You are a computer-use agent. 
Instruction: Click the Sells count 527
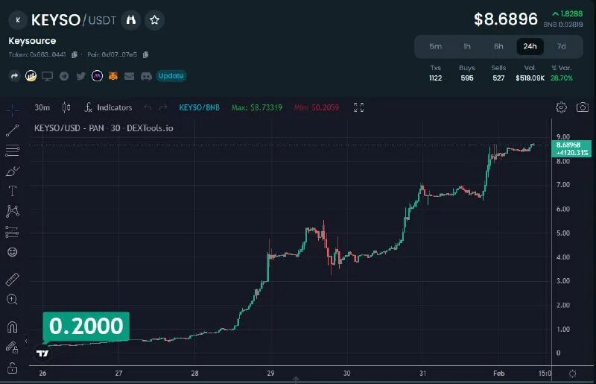pyautogui.click(x=498, y=78)
